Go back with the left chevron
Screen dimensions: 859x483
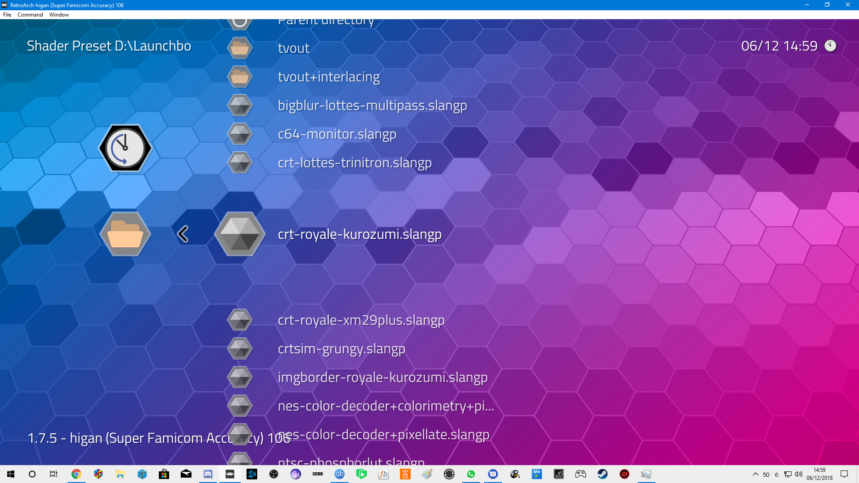coord(183,234)
